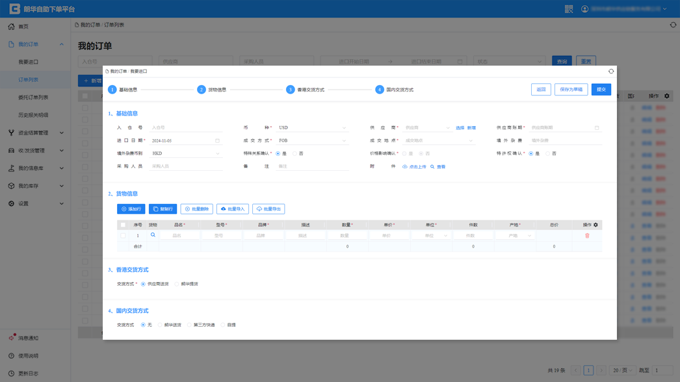Select 是 for 特殊关系确认
This screenshot has width=680, height=382.
(278, 153)
